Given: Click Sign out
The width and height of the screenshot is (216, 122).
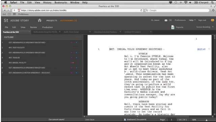Looking at the screenshot, I should (202, 20).
